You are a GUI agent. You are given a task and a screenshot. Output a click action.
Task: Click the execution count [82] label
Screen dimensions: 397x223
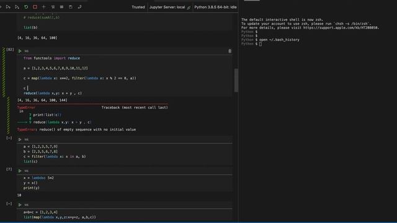pyautogui.click(x=10, y=50)
